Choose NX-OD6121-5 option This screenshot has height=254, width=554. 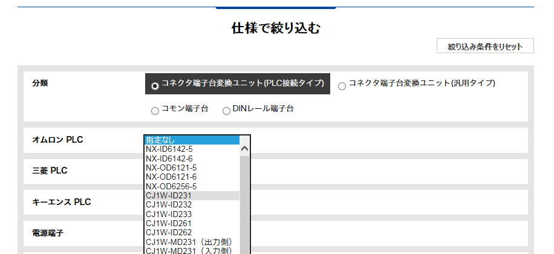192,168
